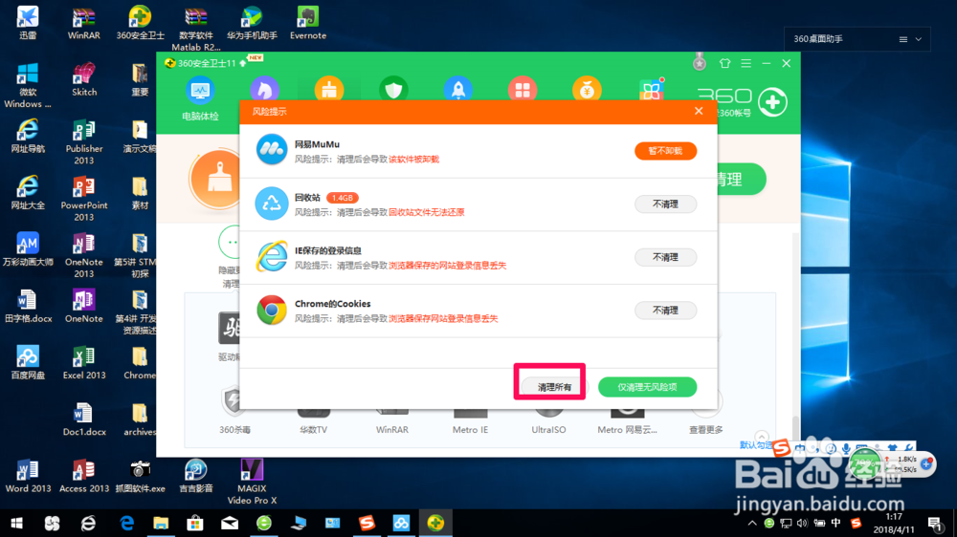Screen dimensions: 957x537
Task: Click the 回收站 recycle icon in dialog
Action: pos(272,203)
